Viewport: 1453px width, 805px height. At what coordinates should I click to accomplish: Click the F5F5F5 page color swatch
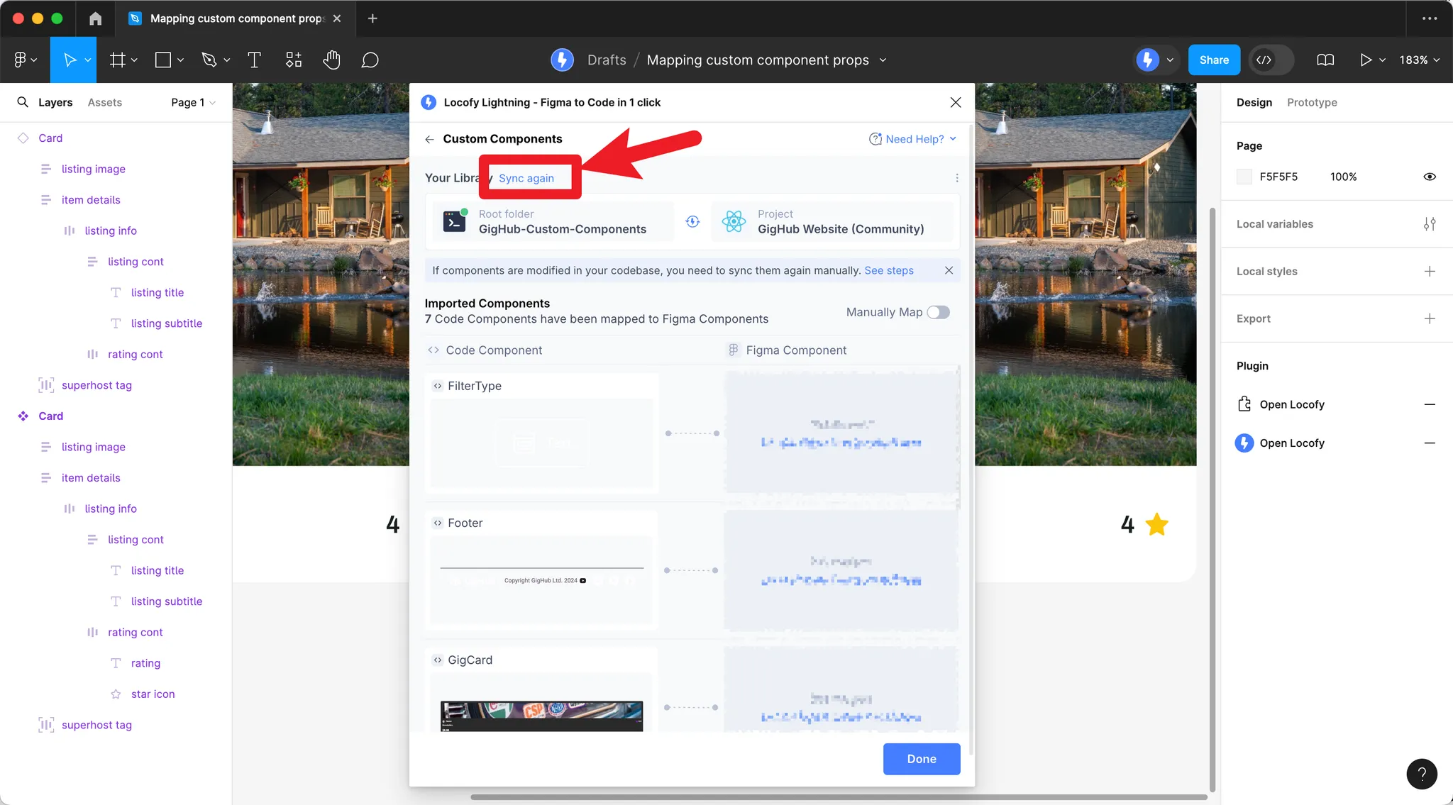(x=1244, y=177)
